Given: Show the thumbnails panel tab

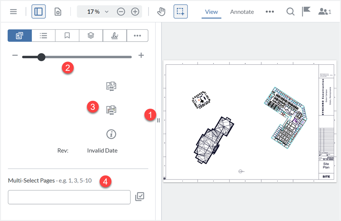Looking at the screenshot, I should click(20, 36).
